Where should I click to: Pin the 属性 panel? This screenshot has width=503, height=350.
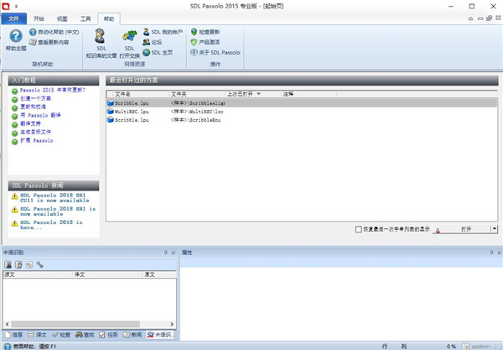point(491,253)
